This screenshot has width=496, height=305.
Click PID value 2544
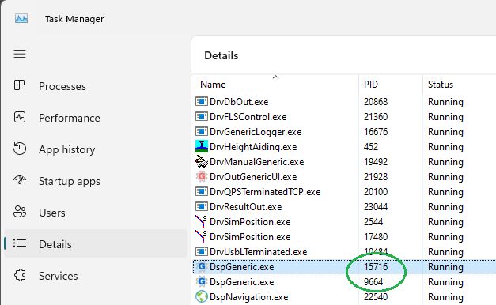click(x=373, y=222)
